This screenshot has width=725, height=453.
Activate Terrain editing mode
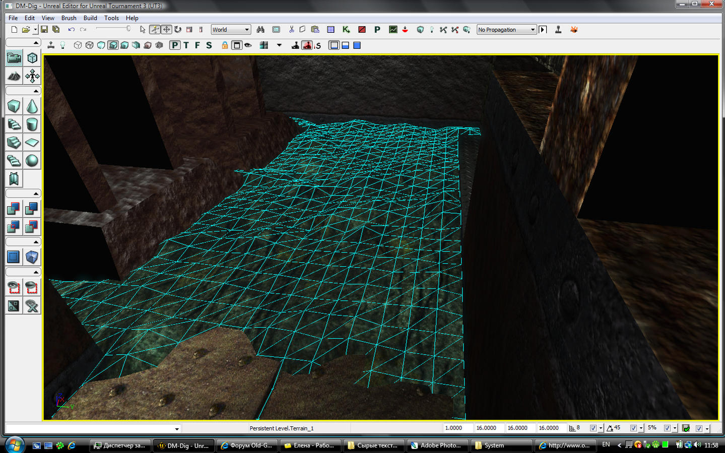click(14, 76)
